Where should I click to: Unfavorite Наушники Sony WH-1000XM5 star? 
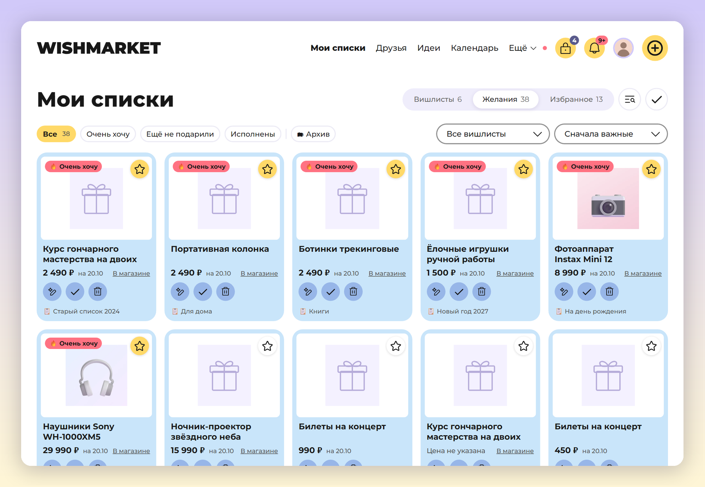point(140,346)
